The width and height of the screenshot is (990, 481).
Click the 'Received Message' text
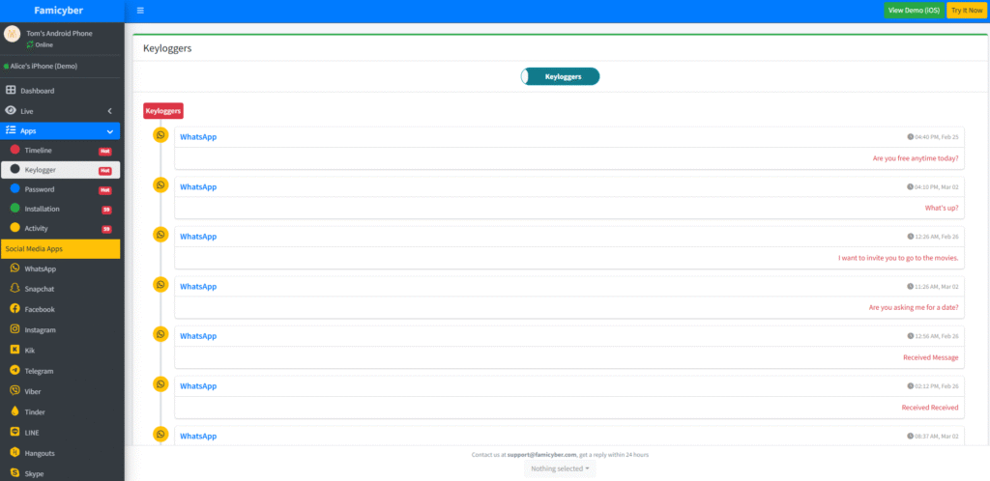click(931, 357)
